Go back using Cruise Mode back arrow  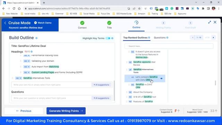pyautogui.click(x=5, y=23)
